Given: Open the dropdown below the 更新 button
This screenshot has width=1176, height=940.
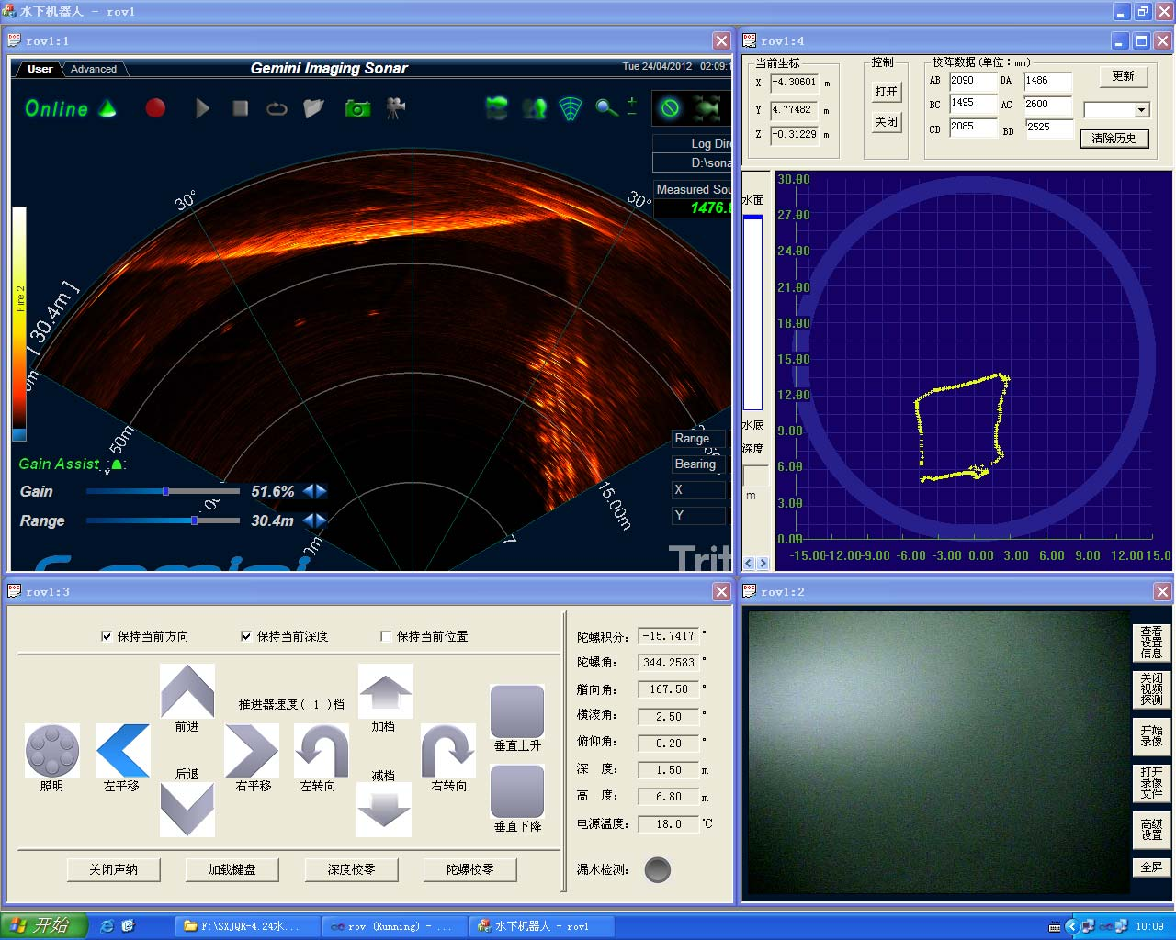Looking at the screenshot, I should pos(1142,110).
